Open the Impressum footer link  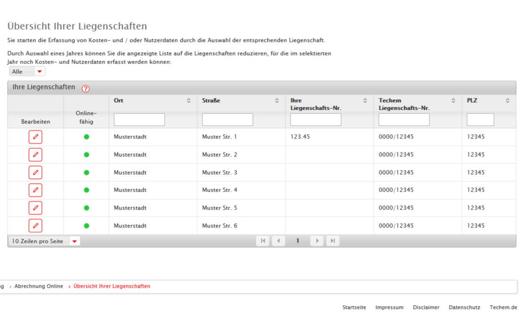point(389,308)
